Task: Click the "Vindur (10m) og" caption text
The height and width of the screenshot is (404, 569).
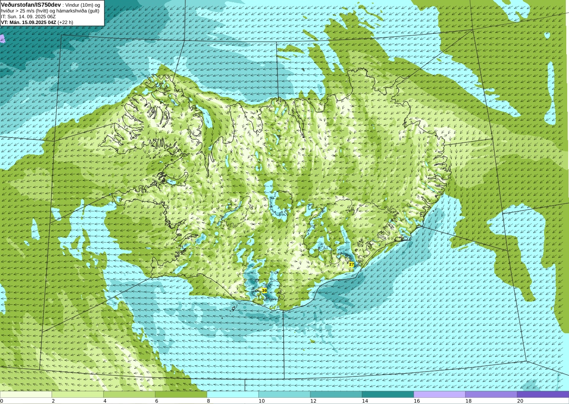Action: tap(83, 5)
